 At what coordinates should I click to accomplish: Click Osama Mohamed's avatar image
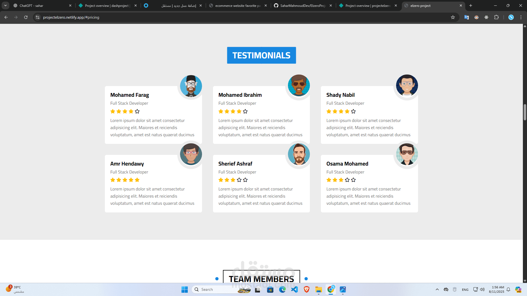pyautogui.click(x=407, y=154)
